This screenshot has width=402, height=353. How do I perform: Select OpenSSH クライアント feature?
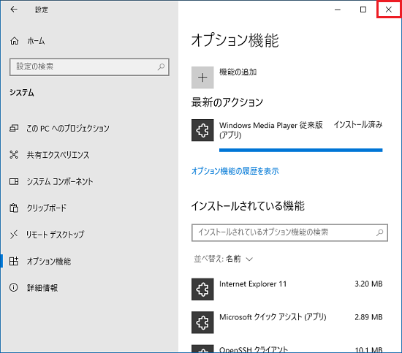(x=254, y=349)
